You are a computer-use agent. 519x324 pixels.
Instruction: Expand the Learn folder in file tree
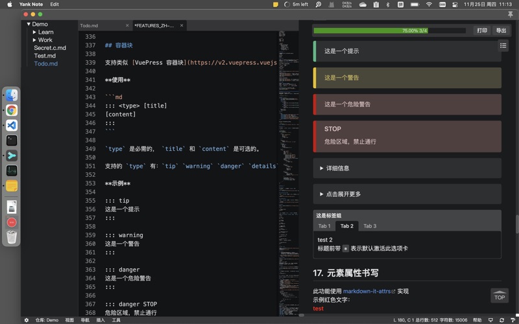(x=34, y=32)
